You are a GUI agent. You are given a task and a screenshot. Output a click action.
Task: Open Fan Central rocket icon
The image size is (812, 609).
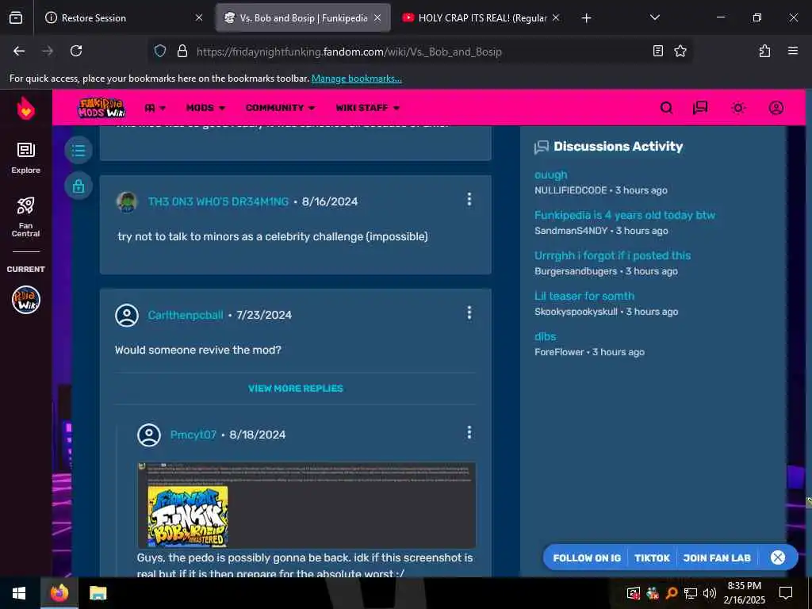point(25,216)
